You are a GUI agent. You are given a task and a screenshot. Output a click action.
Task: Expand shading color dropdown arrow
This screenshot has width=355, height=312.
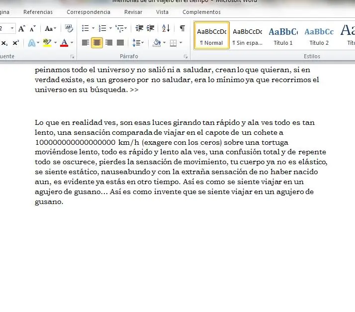pos(165,43)
